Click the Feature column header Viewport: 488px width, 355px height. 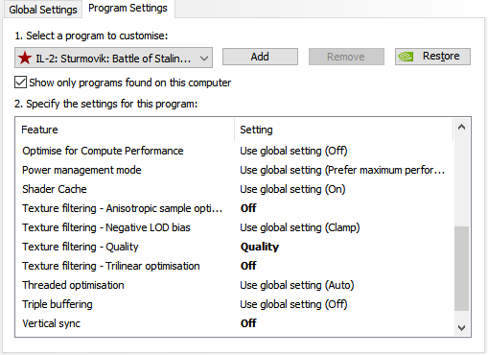pyautogui.click(x=125, y=130)
